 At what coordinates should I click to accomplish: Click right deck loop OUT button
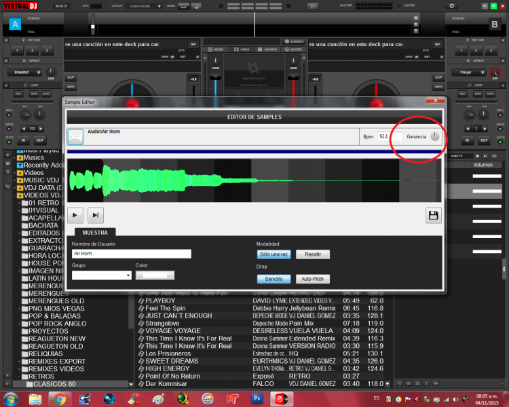(x=484, y=140)
